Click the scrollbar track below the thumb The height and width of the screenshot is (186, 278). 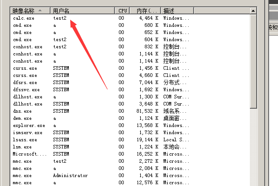(x=253, y=148)
